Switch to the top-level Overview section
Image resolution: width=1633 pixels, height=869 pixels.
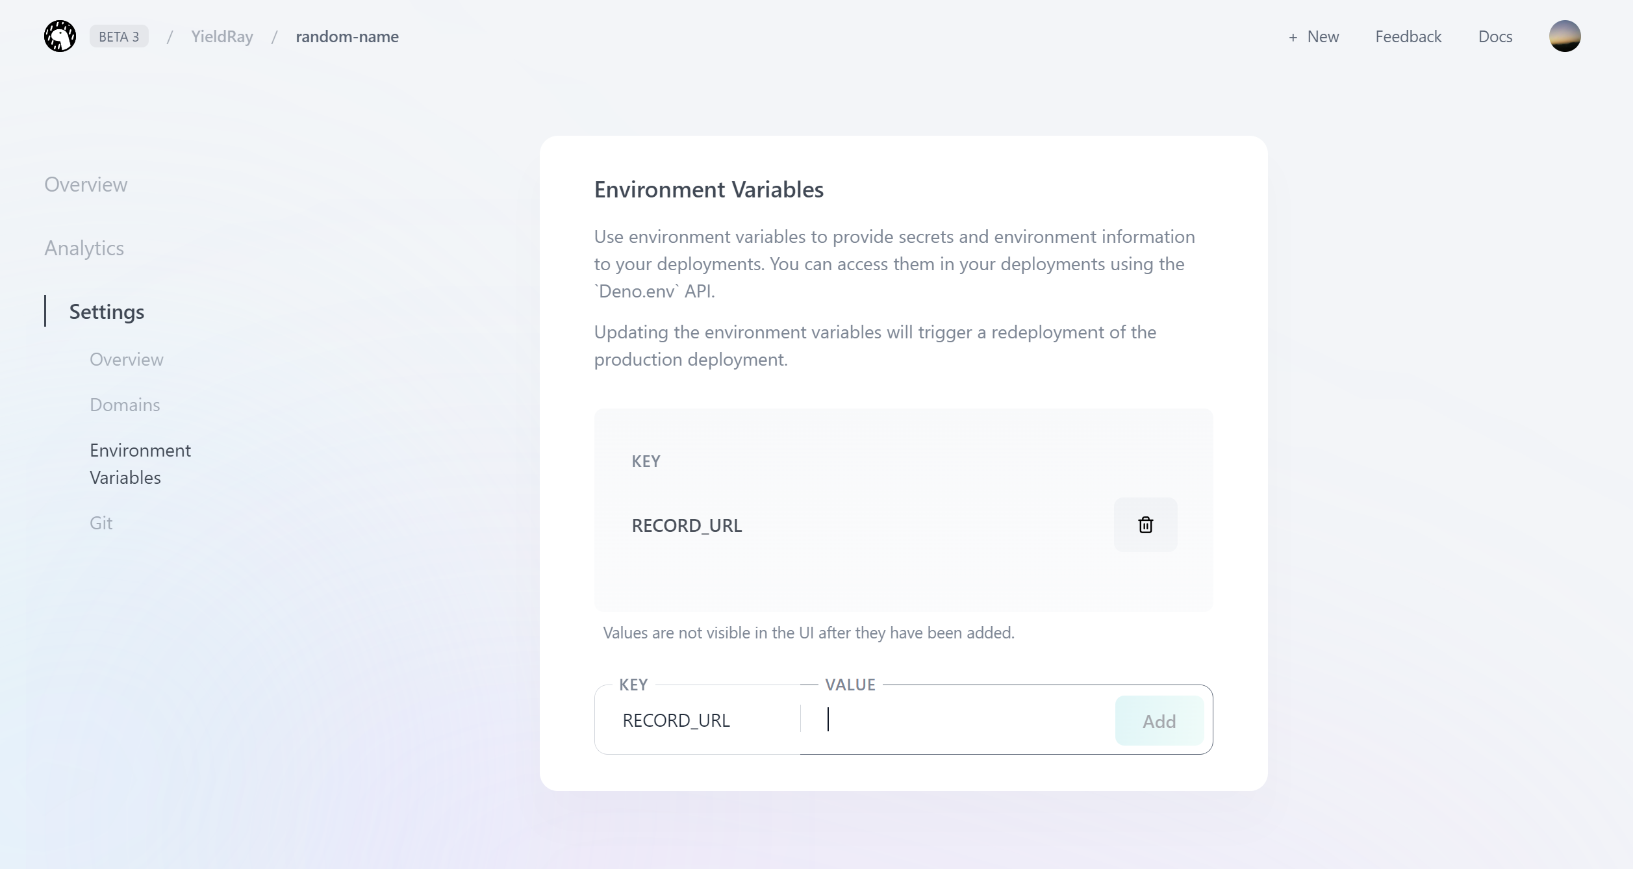tap(86, 184)
